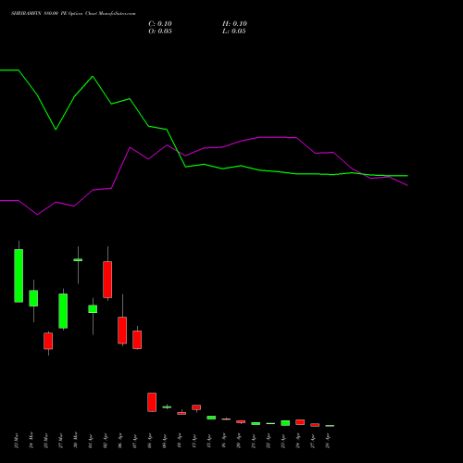The height and width of the screenshot is (463, 463).
Task: Click the '25 Mar' date axis label
Action: point(45,441)
